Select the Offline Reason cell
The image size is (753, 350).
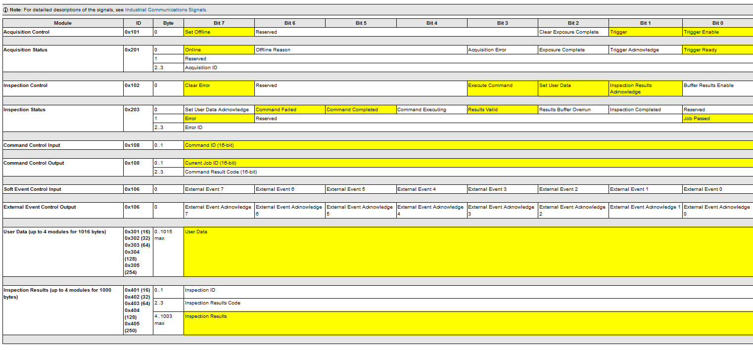(x=361, y=50)
